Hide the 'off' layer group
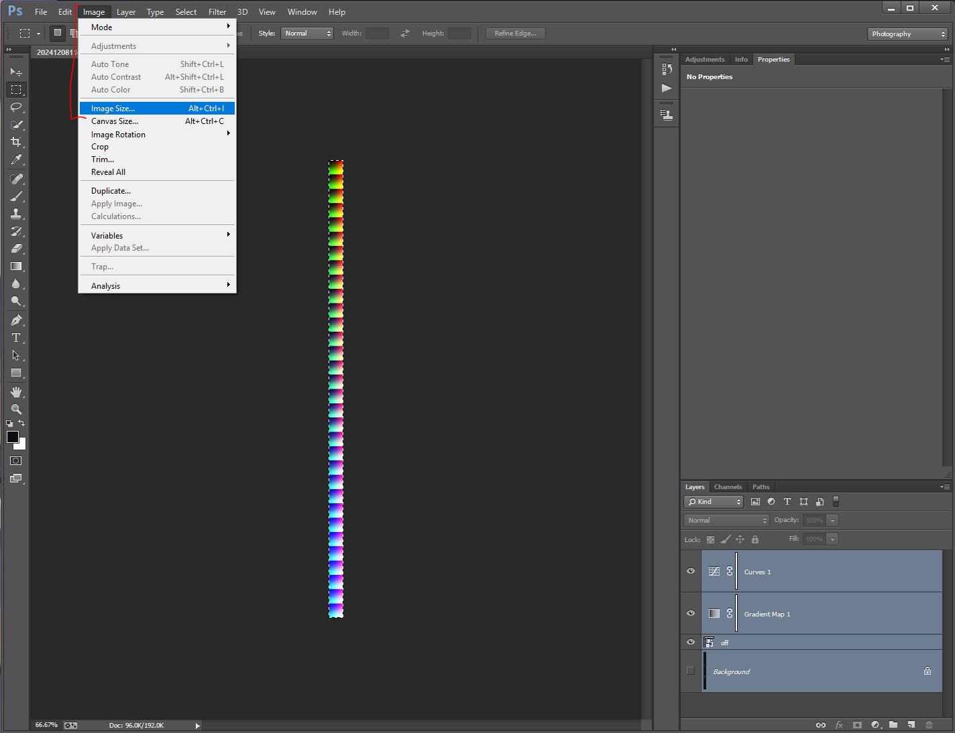The width and height of the screenshot is (955, 733). pos(691,642)
